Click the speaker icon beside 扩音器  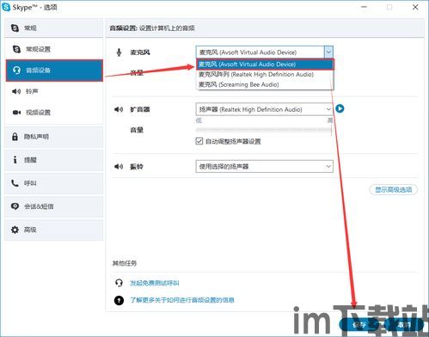click(119, 109)
